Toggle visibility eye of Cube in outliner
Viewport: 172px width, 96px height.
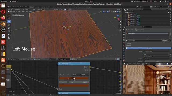170,14
